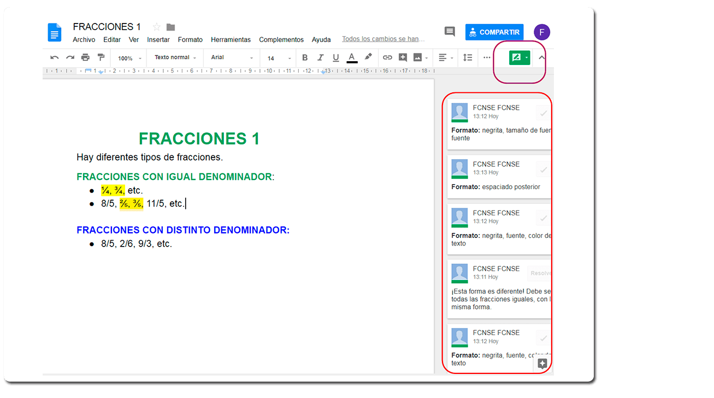The height and width of the screenshot is (398, 714).
Task: Open the Herramientas menu
Action: click(231, 39)
